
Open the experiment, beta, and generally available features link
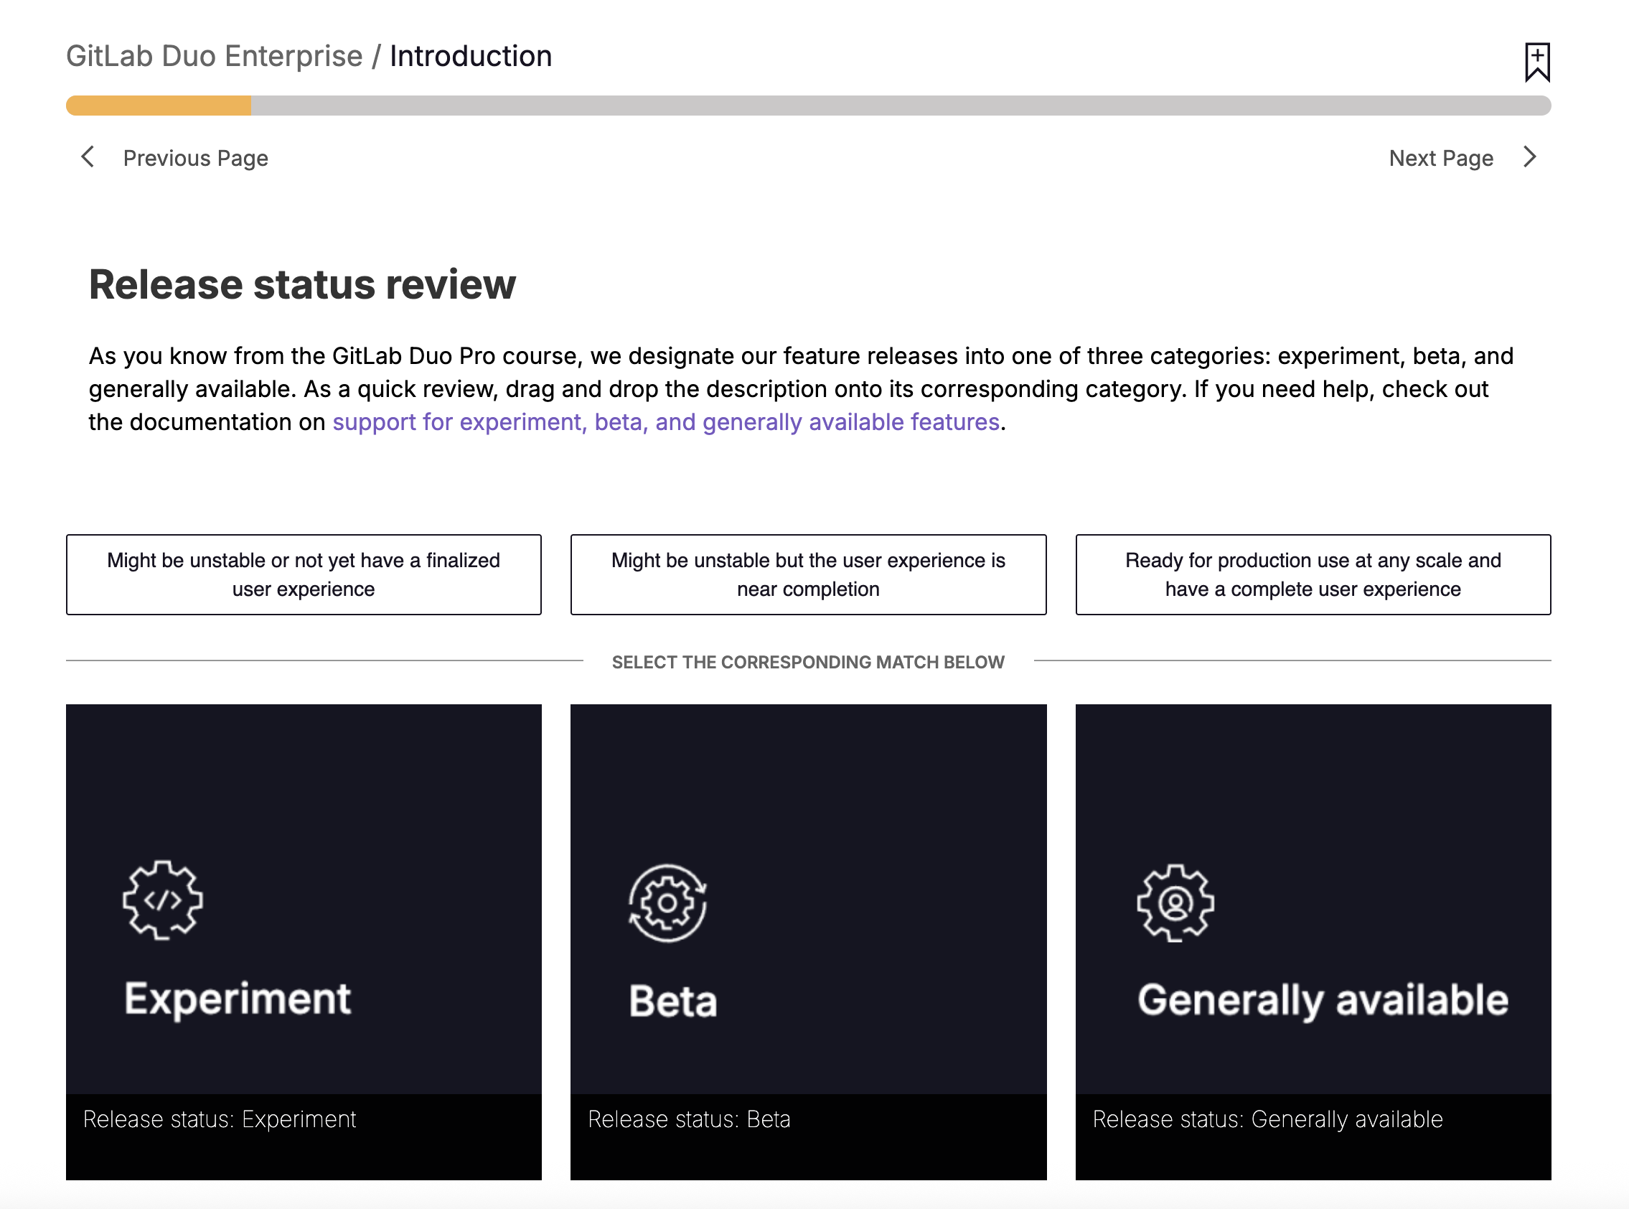coord(666,422)
